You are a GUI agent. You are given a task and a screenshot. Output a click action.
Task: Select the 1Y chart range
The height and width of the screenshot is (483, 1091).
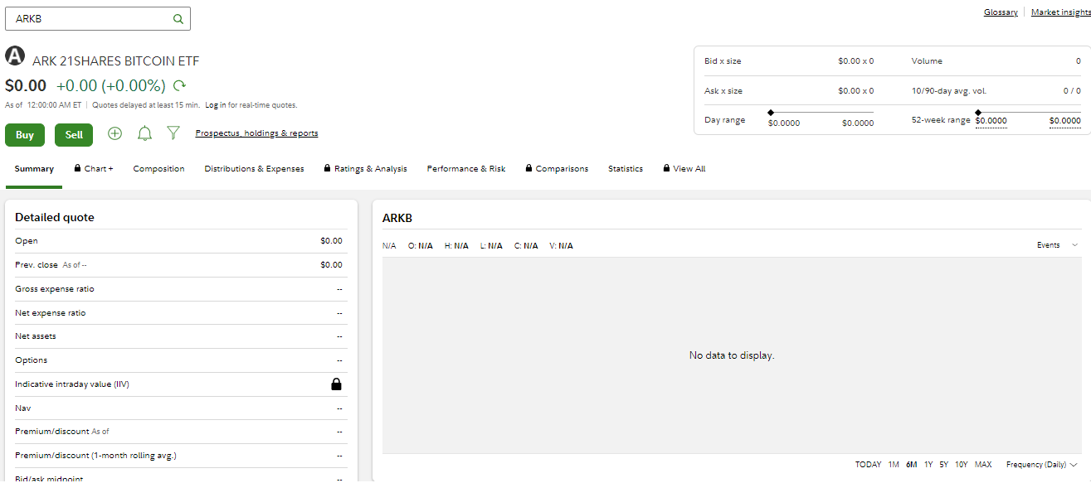click(x=928, y=465)
